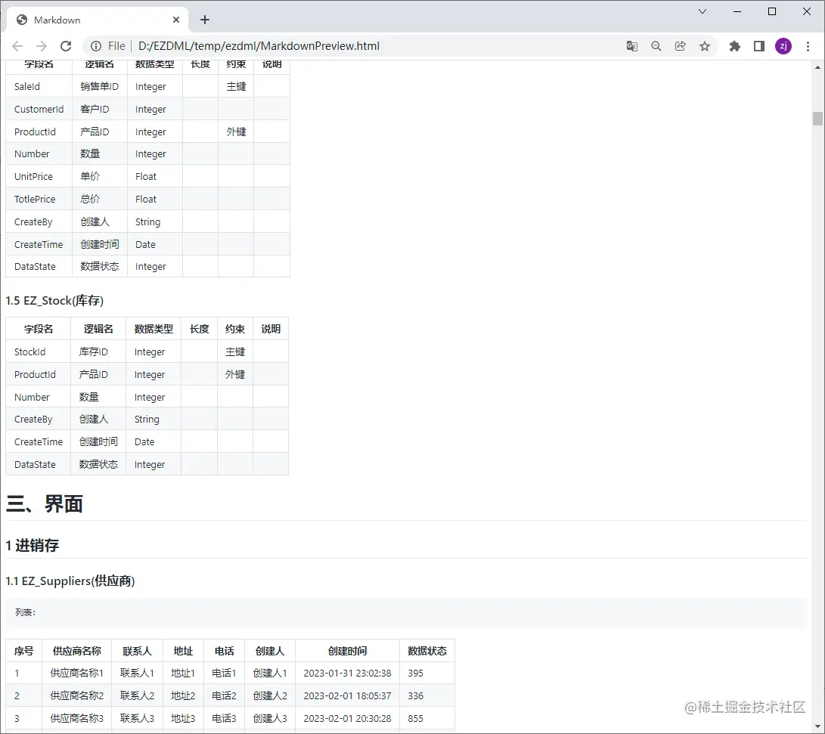This screenshot has width=825, height=734.
Task: Select the UnitPrice field cell
Action: click(39, 177)
